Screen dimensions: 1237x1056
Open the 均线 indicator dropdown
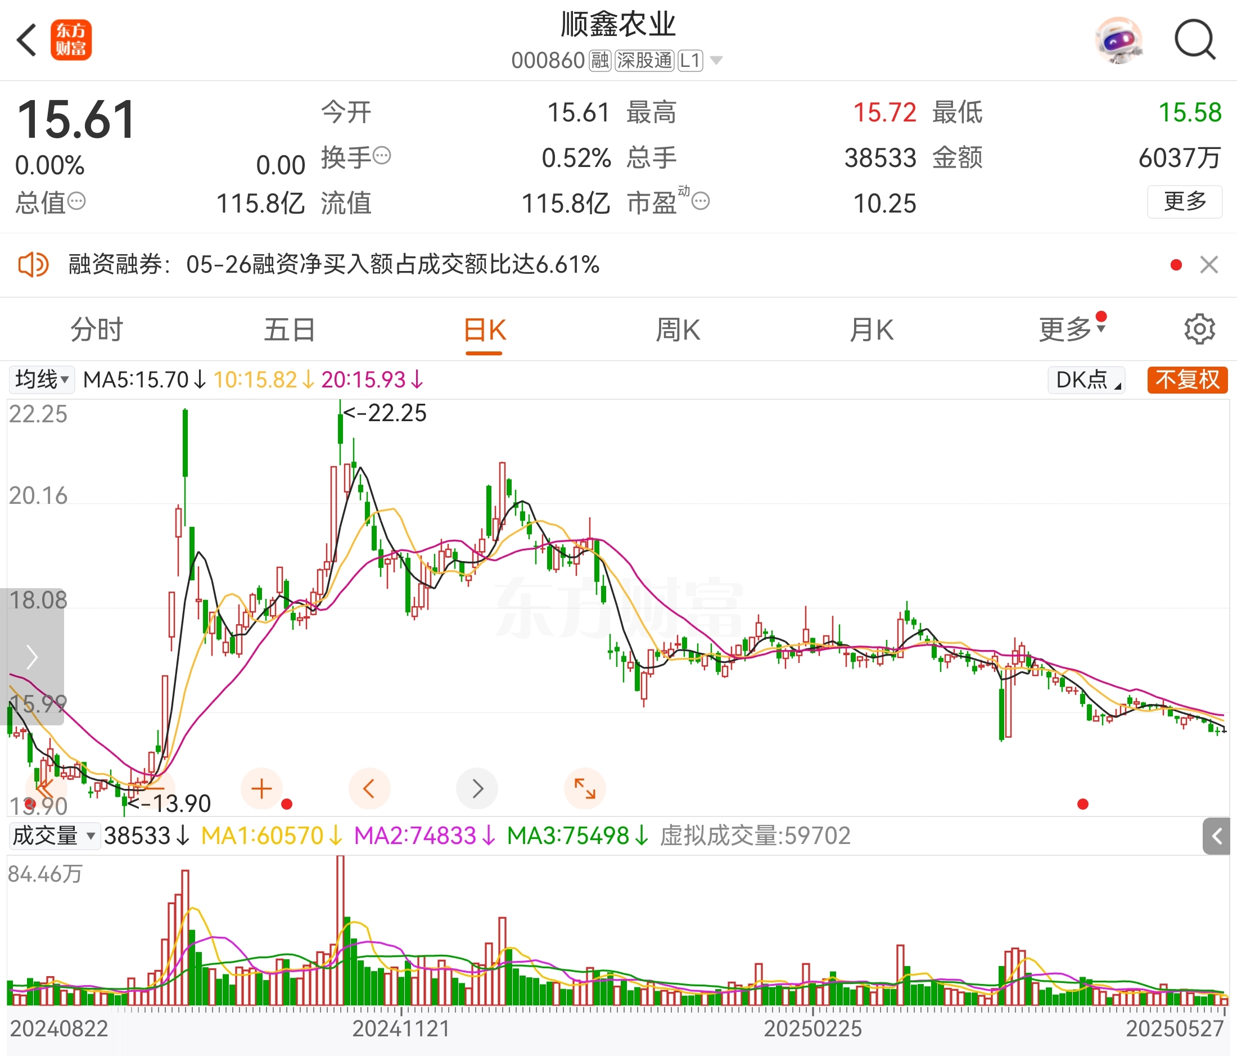click(41, 380)
